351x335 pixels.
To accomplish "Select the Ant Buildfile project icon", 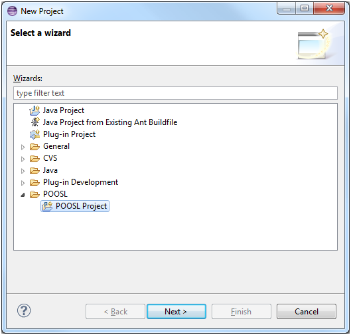I will [x=35, y=122].
